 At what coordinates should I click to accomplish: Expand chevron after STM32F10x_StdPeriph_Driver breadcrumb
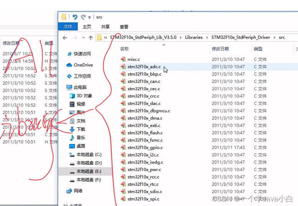tap(275, 38)
